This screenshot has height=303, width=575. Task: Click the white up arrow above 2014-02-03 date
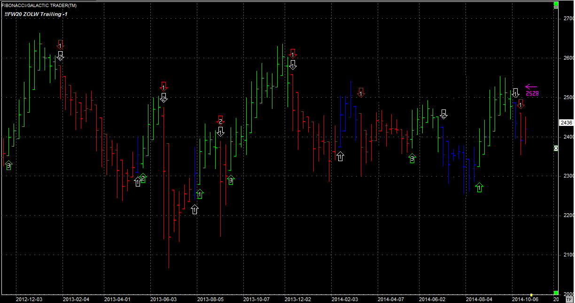click(x=340, y=156)
